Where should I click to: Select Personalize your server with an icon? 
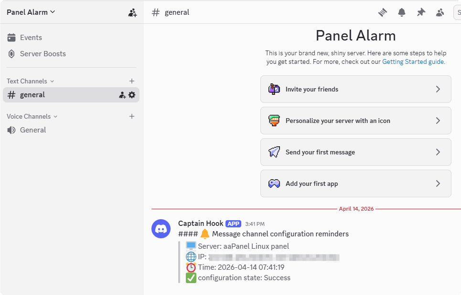click(x=355, y=121)
